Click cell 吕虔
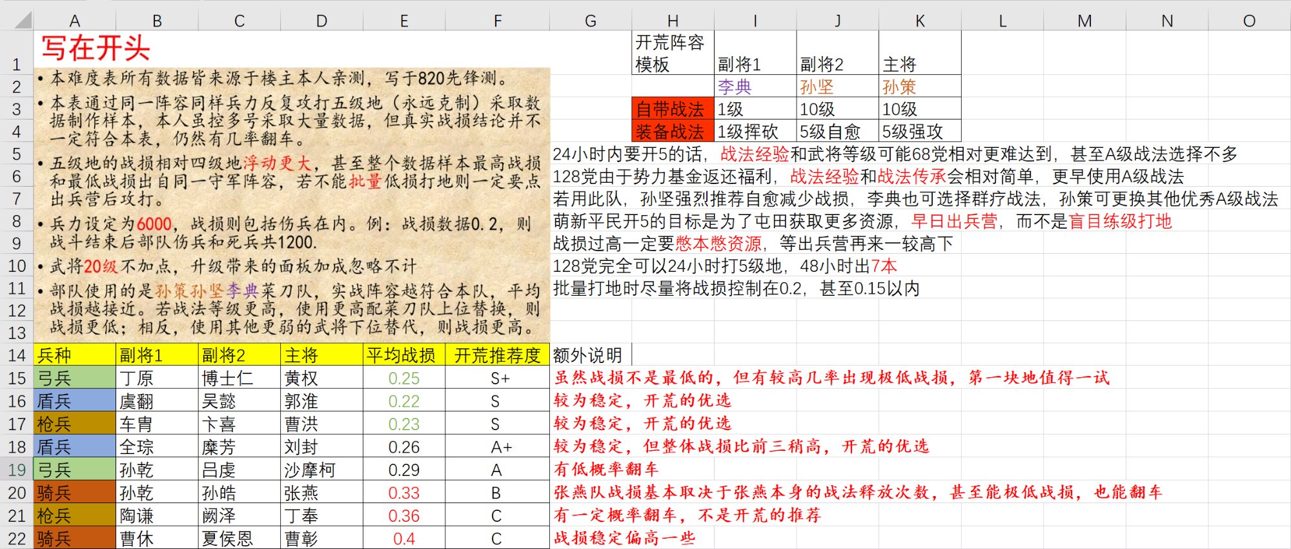This screenshot has width=1291, height=549. pos(239,470)
